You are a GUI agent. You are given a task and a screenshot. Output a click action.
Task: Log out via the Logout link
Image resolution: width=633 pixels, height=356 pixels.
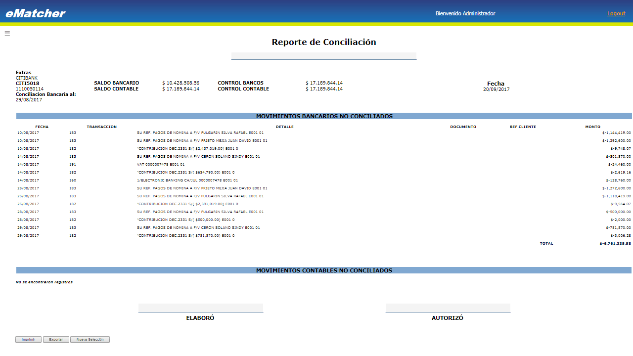click(x=616, y=13)
